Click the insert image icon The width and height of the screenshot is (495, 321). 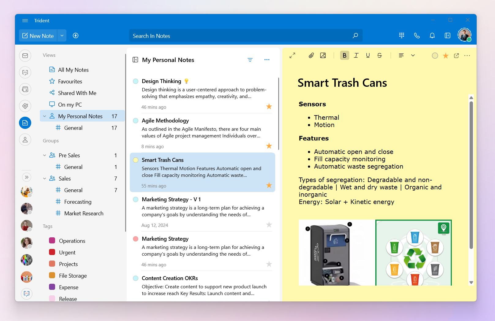point(323,55)
